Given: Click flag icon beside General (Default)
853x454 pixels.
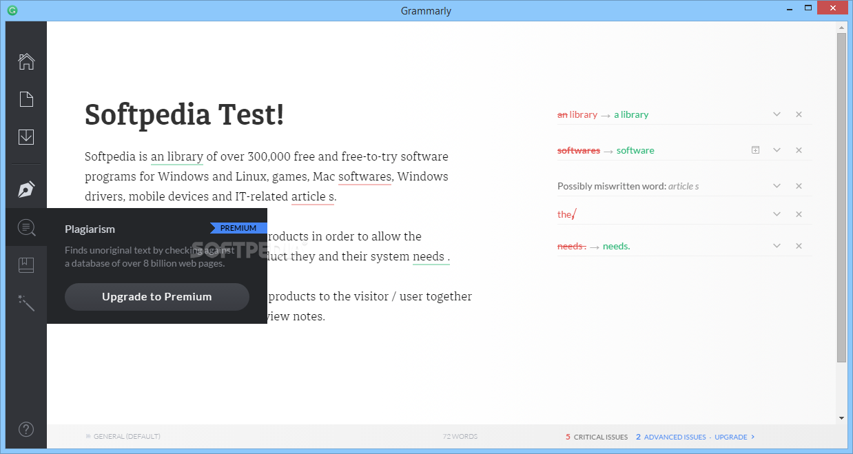Looking at the screenshot, I should [88, 437].
